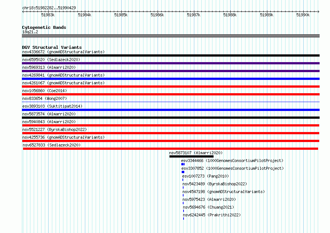The width and height of the screenshot is (330, 233).
Task: Open nsv5940843 (Almarri2020) label
Action: (x=49, y=122)
